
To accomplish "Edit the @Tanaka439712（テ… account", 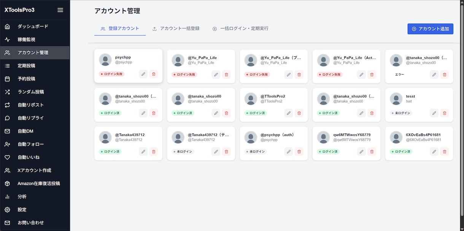I will 216,151.
